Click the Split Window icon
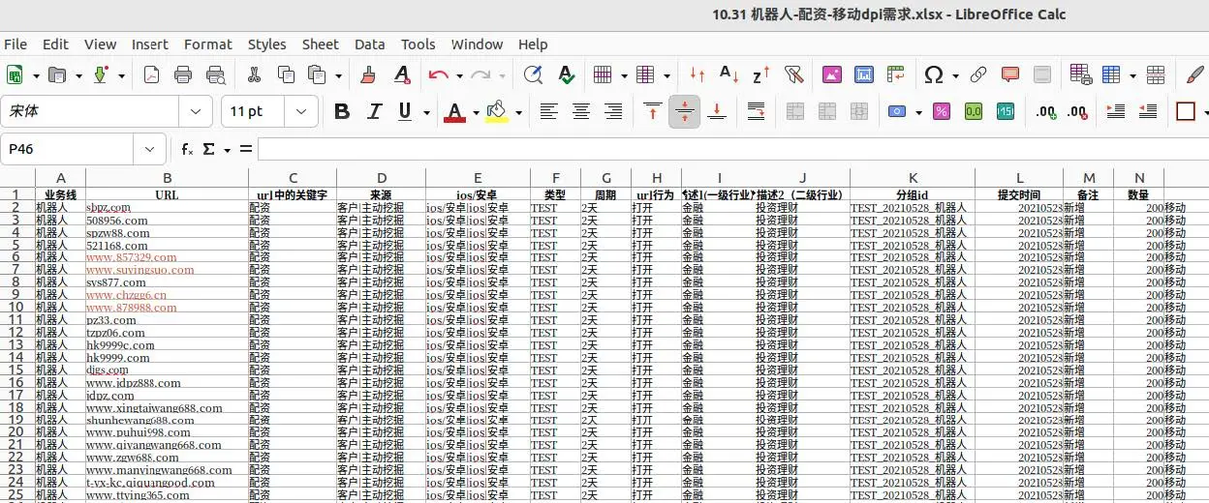Viewport: 1209px width, 503px height. [1156, 74]
